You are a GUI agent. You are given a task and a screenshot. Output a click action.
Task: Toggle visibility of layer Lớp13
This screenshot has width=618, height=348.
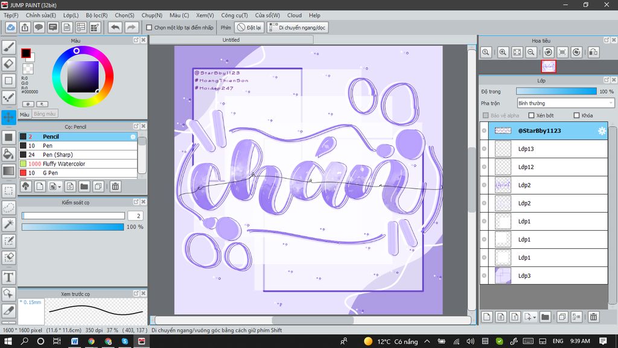[x=484, y=149]
